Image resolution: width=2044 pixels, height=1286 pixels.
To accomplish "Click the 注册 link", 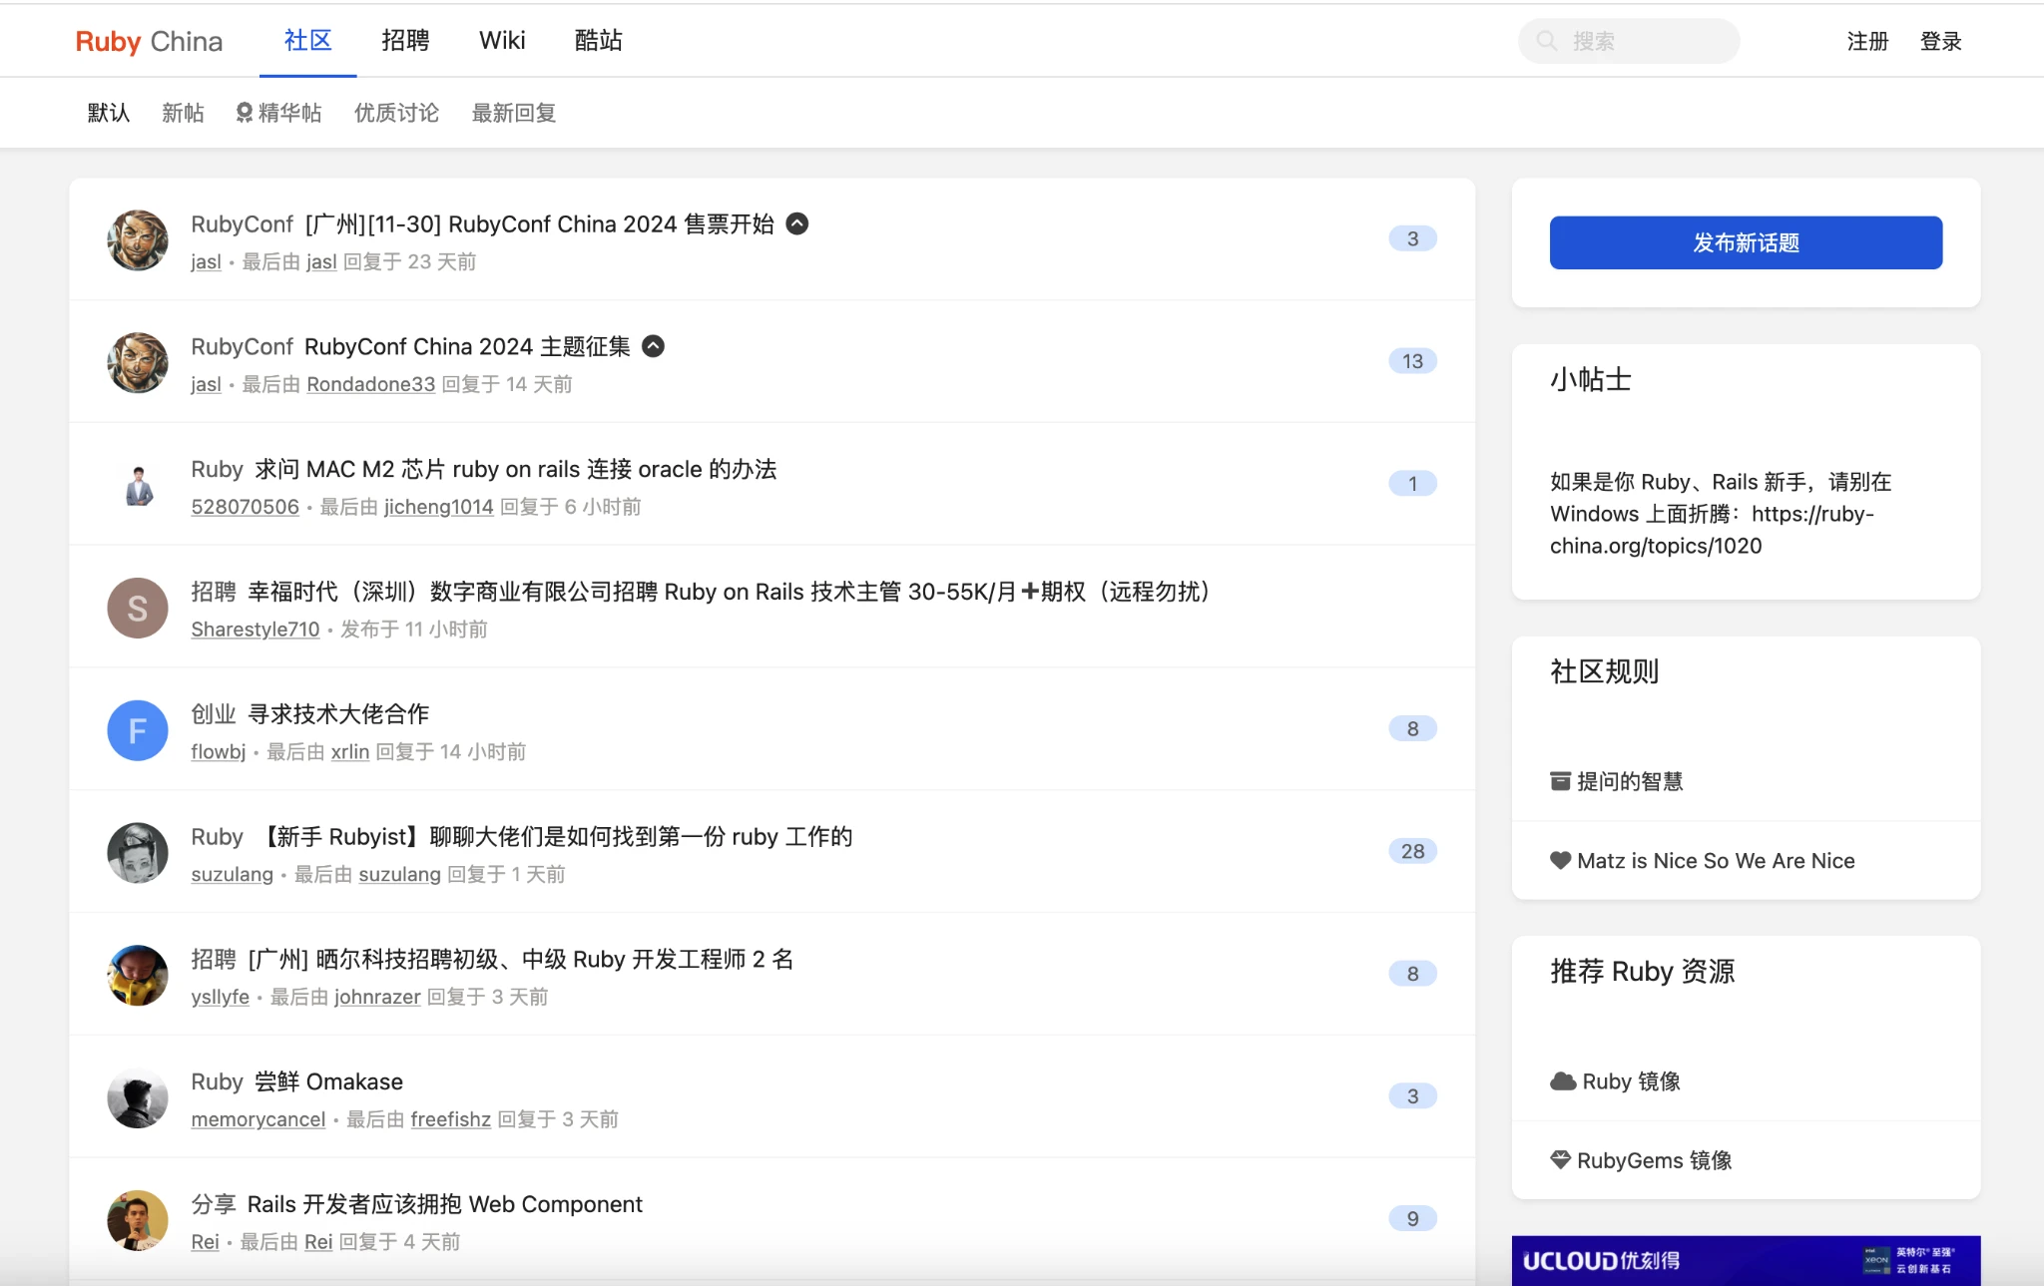I will tap(1867, 41).
